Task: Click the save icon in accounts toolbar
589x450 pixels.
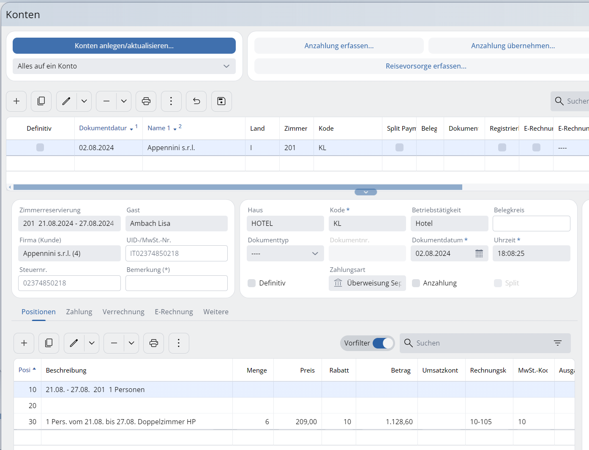Action: [x=221, y=101]
